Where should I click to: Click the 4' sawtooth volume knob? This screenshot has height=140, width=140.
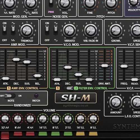(30, 119)
